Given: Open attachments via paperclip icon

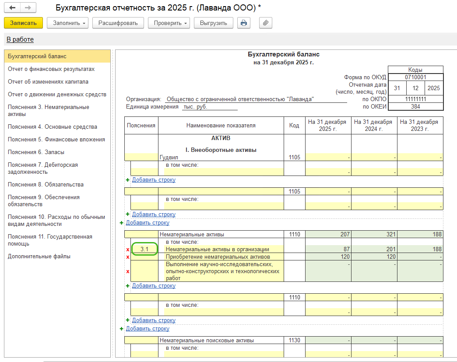Looking at the screenshot, I should pyautogui.click(x=266, y=23).
